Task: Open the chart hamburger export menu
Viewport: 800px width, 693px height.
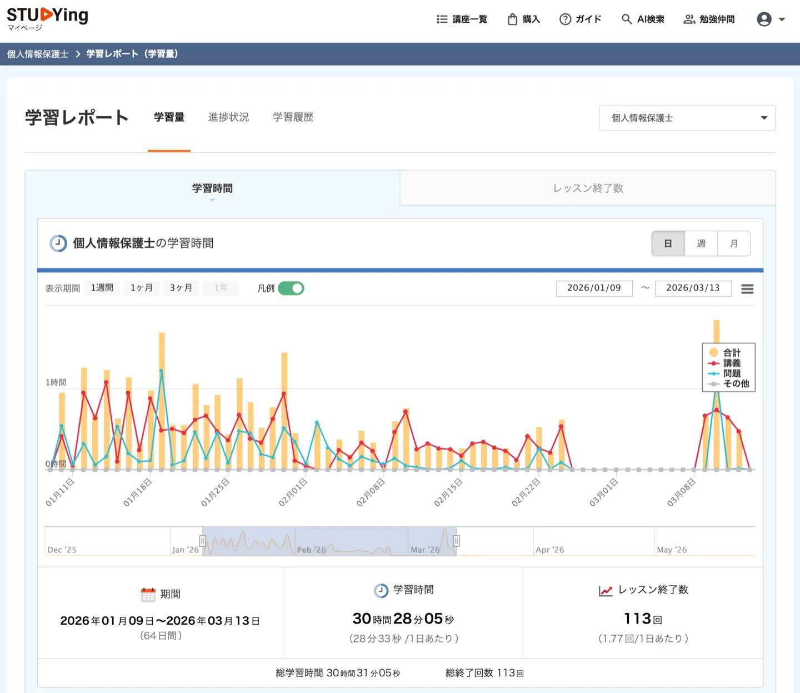Action: point(747,289)
